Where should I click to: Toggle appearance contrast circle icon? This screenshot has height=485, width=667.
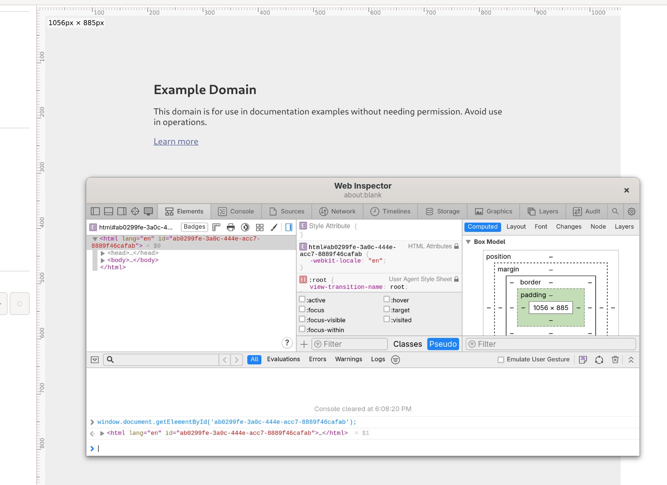point(245,227)
